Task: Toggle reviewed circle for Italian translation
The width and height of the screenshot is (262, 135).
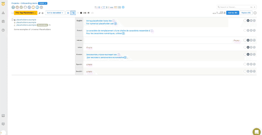Action: point(245,47)
